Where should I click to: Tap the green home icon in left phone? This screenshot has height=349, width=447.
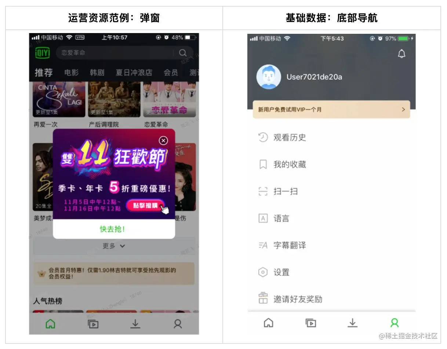(50, 324)
